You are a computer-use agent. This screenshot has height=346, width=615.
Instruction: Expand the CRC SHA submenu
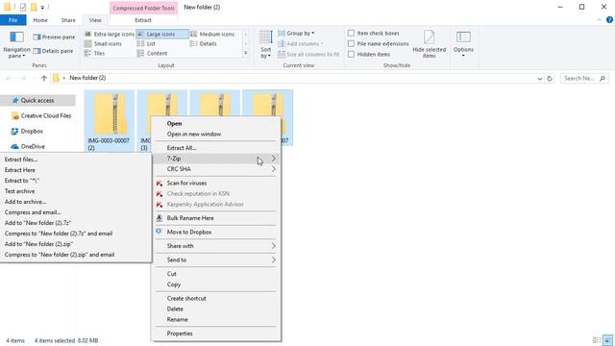coord(215,169)
